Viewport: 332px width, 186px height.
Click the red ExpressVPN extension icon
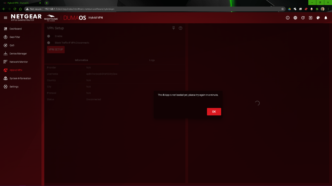coord(306,9)
